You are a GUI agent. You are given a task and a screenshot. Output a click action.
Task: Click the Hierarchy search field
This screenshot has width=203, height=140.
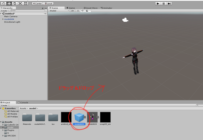pos(28,10)
